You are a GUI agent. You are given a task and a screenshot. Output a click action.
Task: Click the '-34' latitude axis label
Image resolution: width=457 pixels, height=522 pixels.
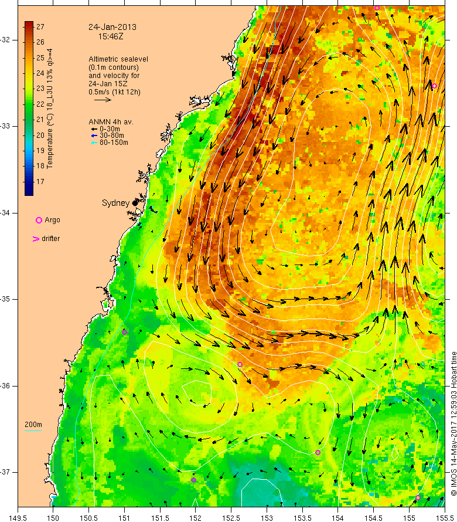coord(5,213)
